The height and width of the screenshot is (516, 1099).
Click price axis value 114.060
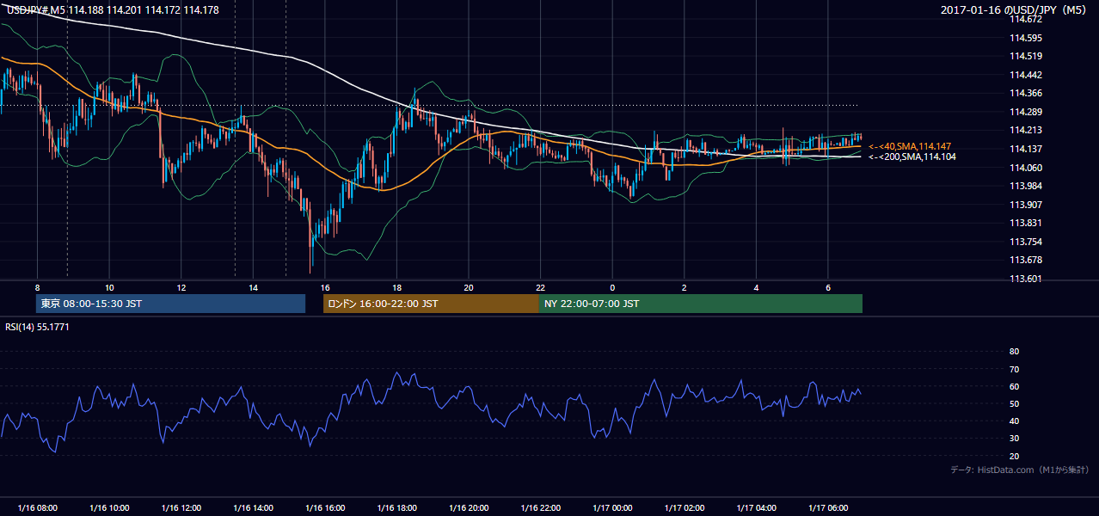(x=1025, y=168)
